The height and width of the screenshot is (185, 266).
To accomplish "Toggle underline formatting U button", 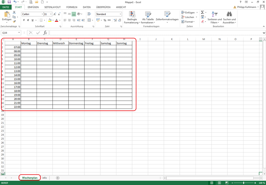I will click(33, 20).
